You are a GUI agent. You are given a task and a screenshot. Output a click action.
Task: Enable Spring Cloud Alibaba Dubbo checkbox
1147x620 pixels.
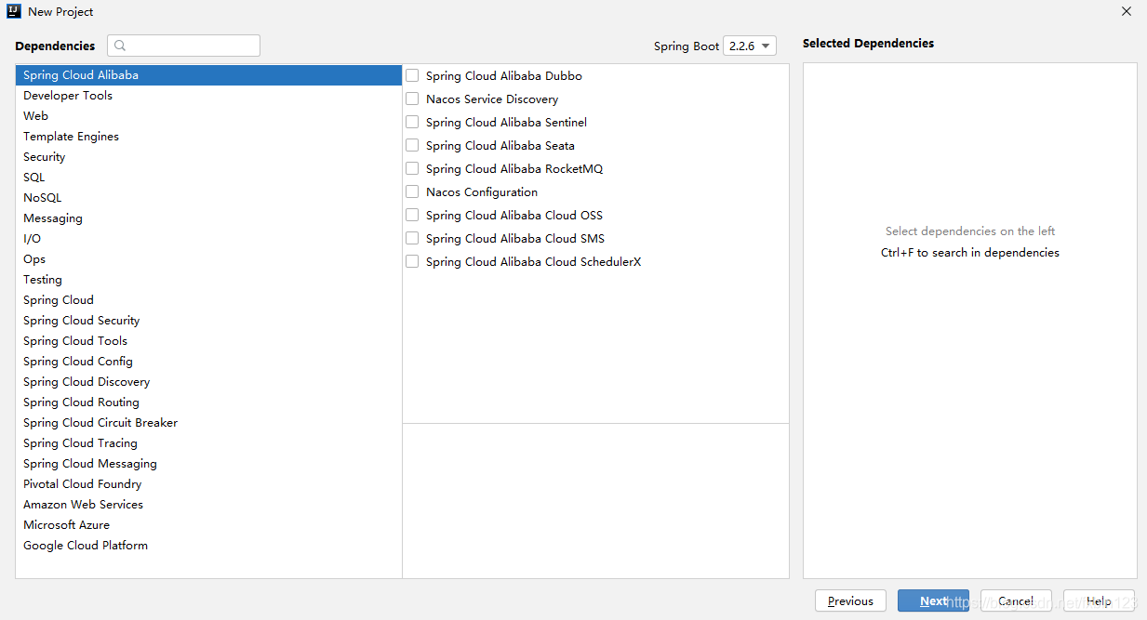click(412, 76)
